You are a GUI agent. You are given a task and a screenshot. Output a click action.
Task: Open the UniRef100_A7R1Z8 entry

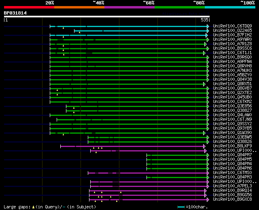pyautogui.click(x=232, y=44)
